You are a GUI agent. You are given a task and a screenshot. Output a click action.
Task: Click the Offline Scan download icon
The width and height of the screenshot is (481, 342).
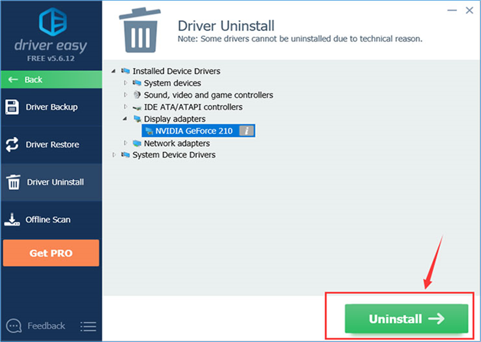tap(12, 219)
